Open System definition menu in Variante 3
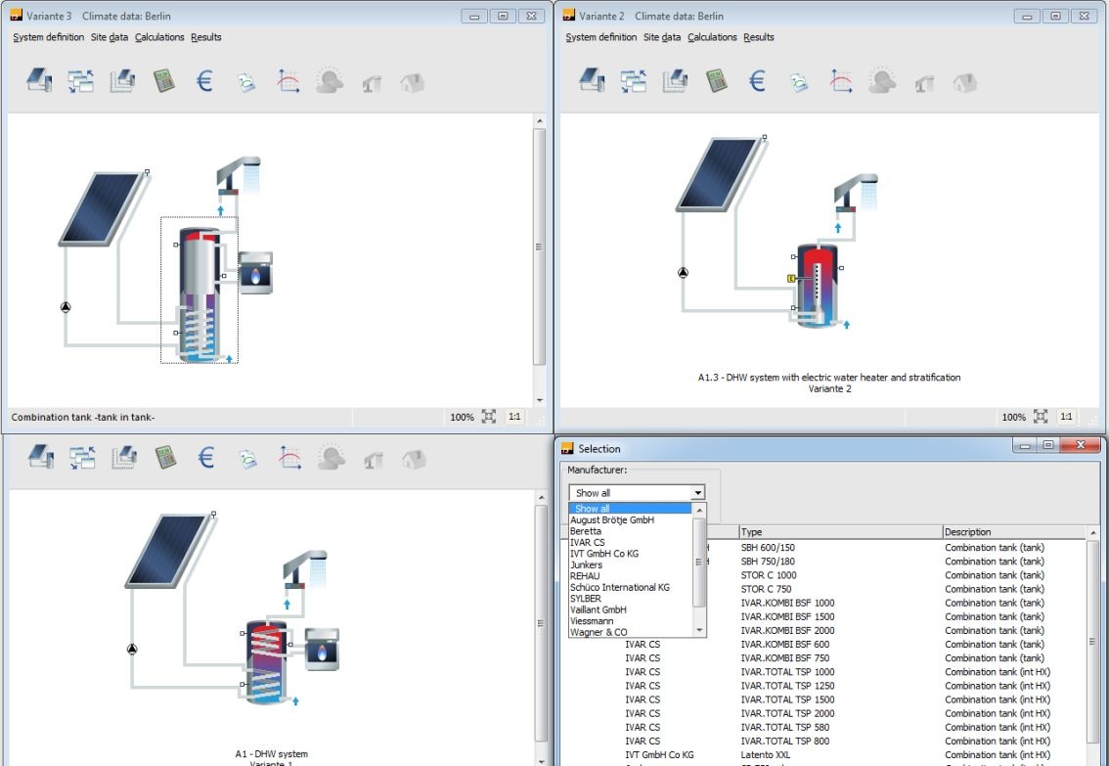This screenshot has width=1109, height=766. (48, 37)
